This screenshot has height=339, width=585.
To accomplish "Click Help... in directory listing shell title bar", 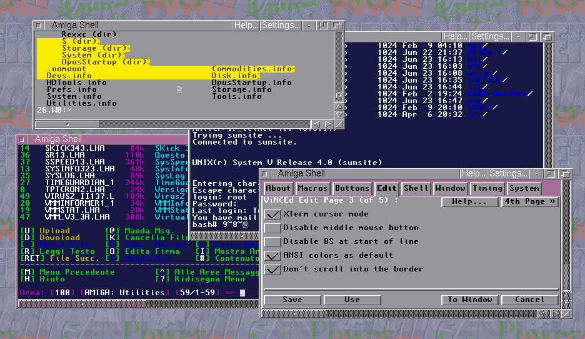I will pyautogui.click(x=246, y=26).
